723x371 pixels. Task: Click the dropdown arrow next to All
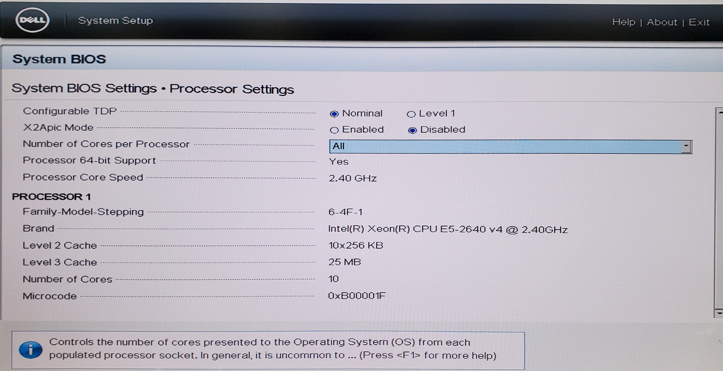(686, 146)
